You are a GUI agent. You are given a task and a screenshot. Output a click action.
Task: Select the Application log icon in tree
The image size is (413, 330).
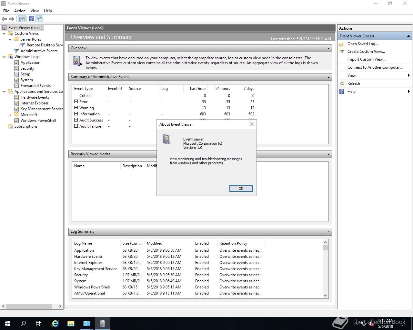click(x=17, y=63)
